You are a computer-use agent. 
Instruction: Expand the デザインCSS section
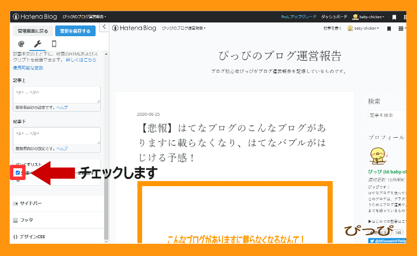pos(57,237)
